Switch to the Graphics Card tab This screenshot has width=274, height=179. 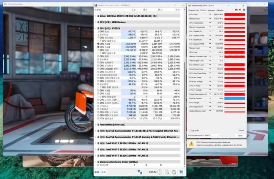click(193, 10)
